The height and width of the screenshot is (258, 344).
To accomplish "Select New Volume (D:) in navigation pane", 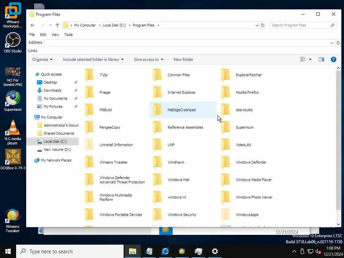I will coord(57,149).
